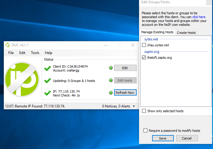This screenshot has width=213, height=149.
Task: Close the Edit Groups/Hosts dialog
Action: [x=209, y=2]
